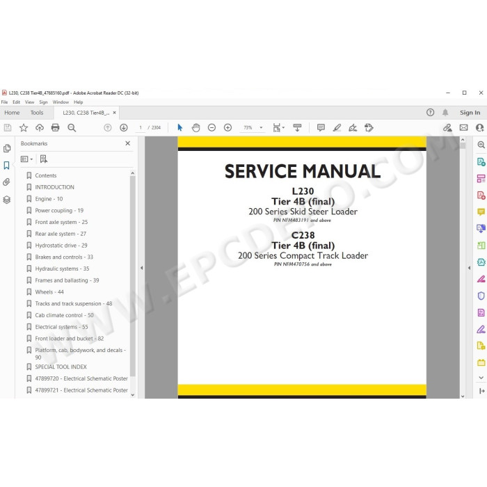Screen dimensions: 487x487
Task: Go to next page arrow
Action: coord(124,127)
